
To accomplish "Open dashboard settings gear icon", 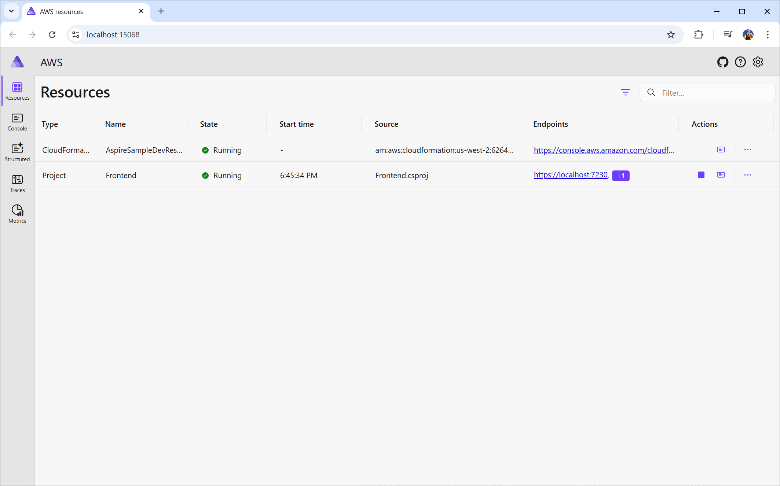I will (x=758, y=62).
